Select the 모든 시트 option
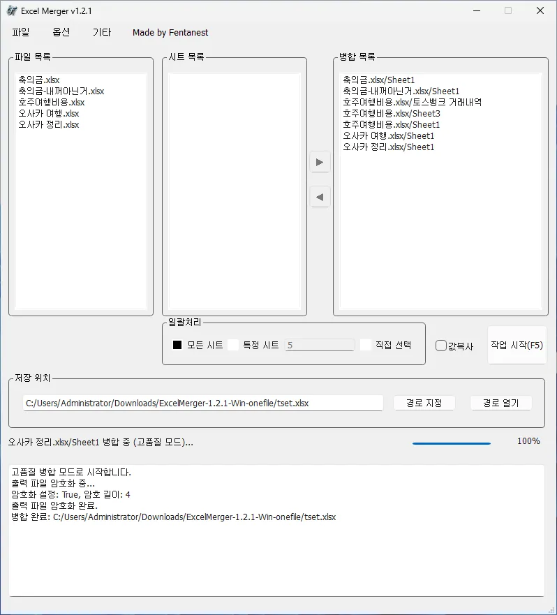557x615 pixels. point(198,345)
